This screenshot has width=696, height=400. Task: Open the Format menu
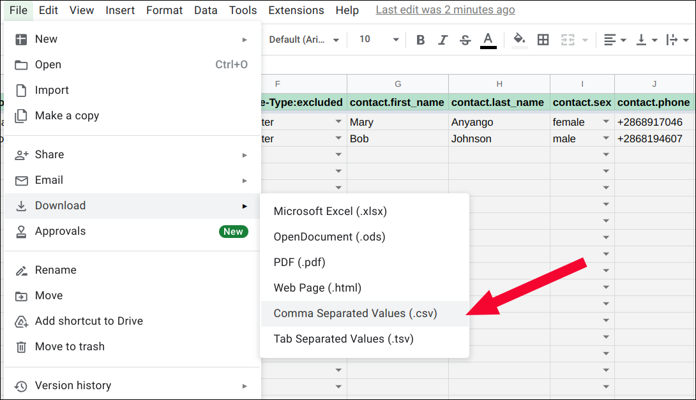click(x=164, y=10)
